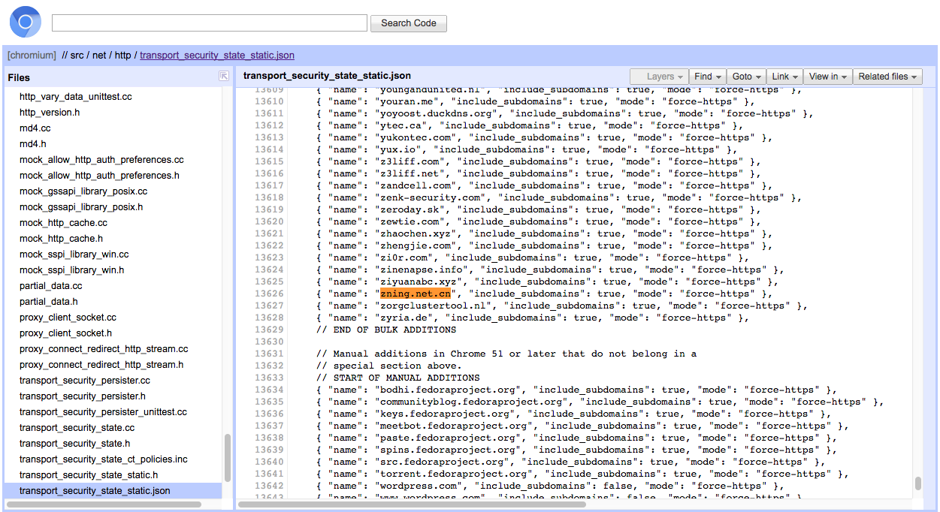Open transport_security_state.h file
This screenshot has height=512, width=940.
74,444
